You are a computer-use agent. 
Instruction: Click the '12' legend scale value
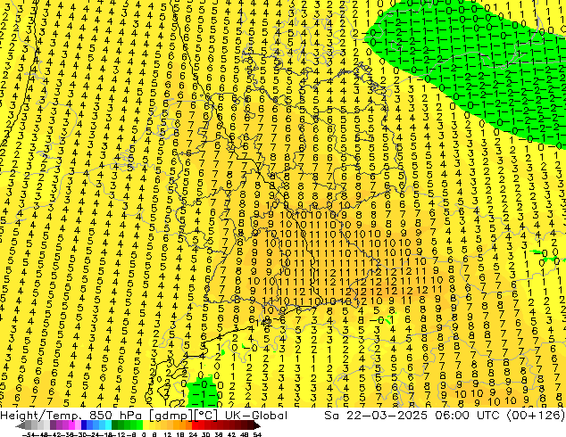click(167, 434)
